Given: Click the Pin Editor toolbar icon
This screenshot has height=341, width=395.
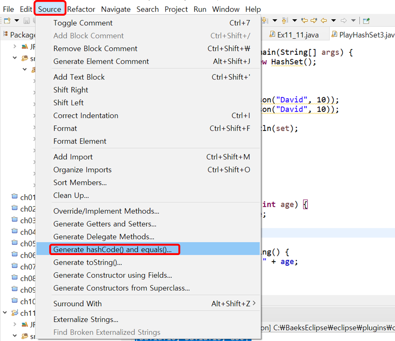Looking at the screenshot, I should (366, 21).
